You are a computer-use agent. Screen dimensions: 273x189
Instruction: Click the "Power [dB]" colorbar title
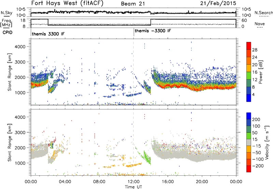[260, 72]
